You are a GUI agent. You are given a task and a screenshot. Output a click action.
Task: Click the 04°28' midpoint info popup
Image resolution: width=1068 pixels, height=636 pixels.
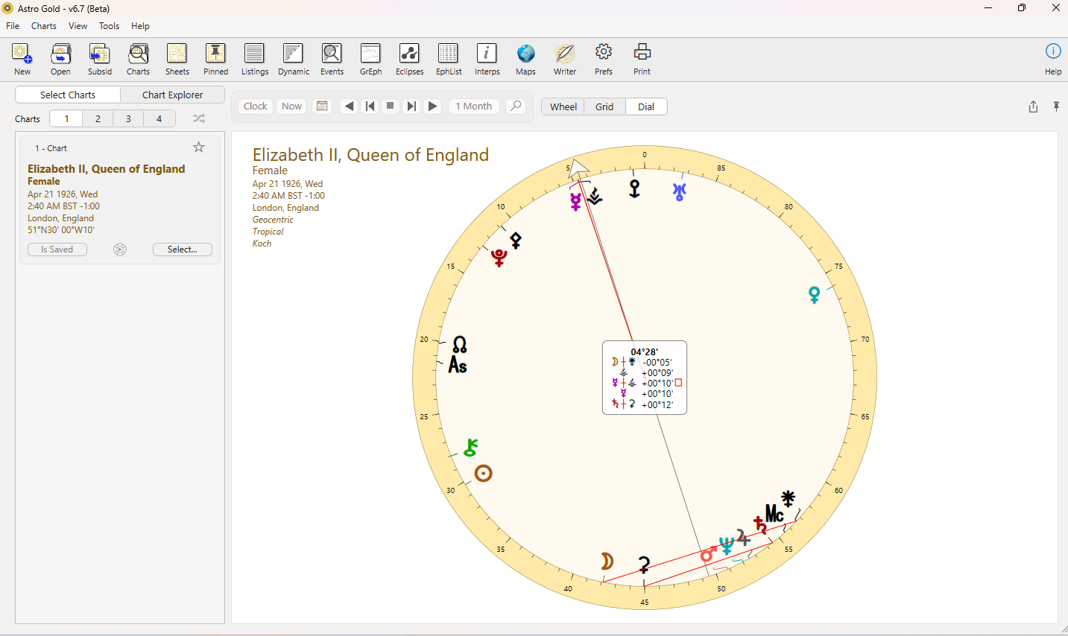[645, 378]
